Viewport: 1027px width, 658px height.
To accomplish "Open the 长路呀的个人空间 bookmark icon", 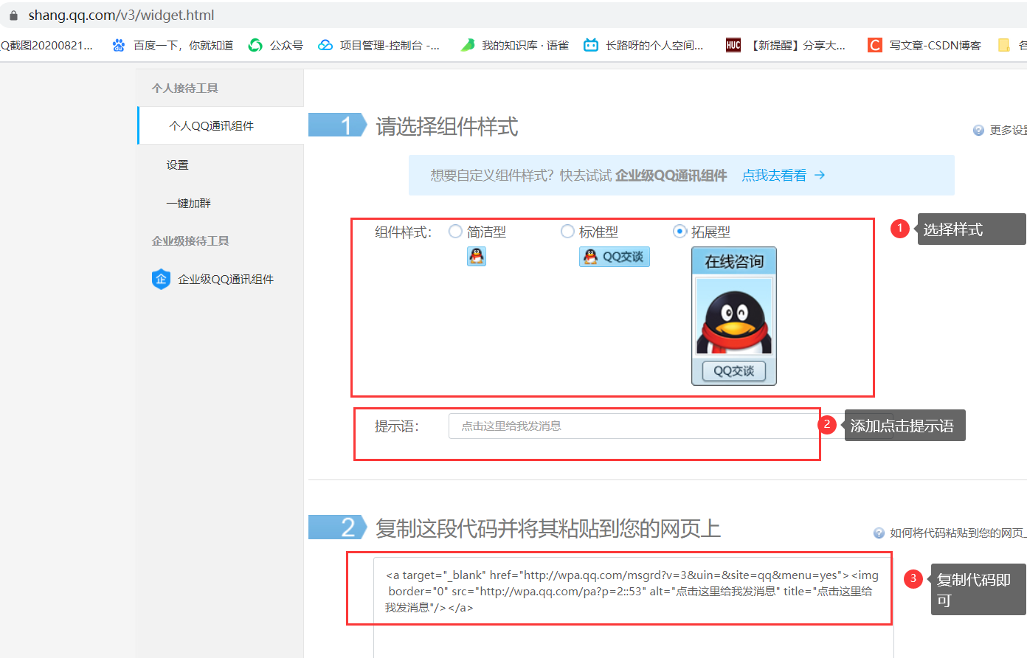I will pos(591,45).
